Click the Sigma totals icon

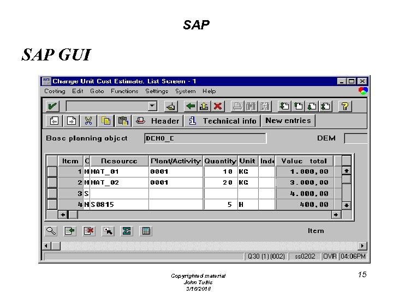pyautogui.click(x=127, y=231)
